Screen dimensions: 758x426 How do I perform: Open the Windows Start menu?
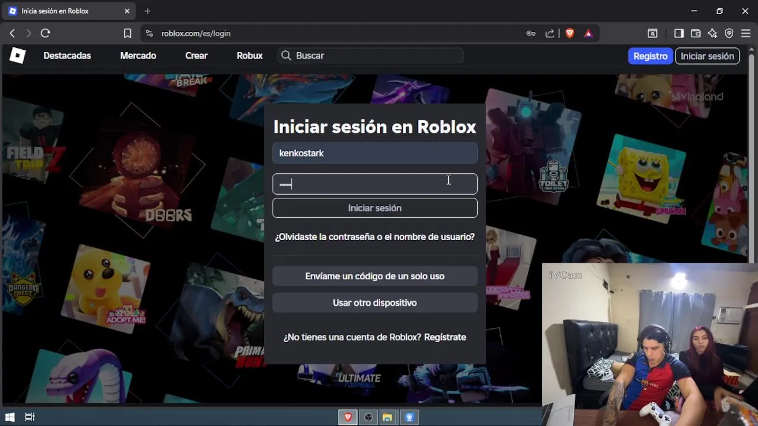[x=9, y=417]
